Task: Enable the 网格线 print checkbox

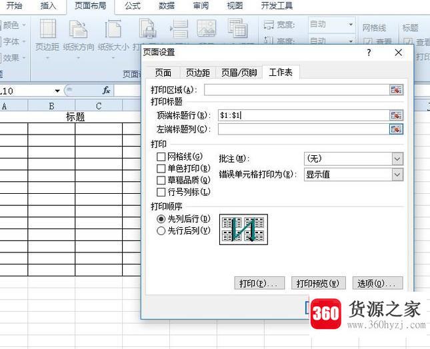Action: [x=161, y=157]
